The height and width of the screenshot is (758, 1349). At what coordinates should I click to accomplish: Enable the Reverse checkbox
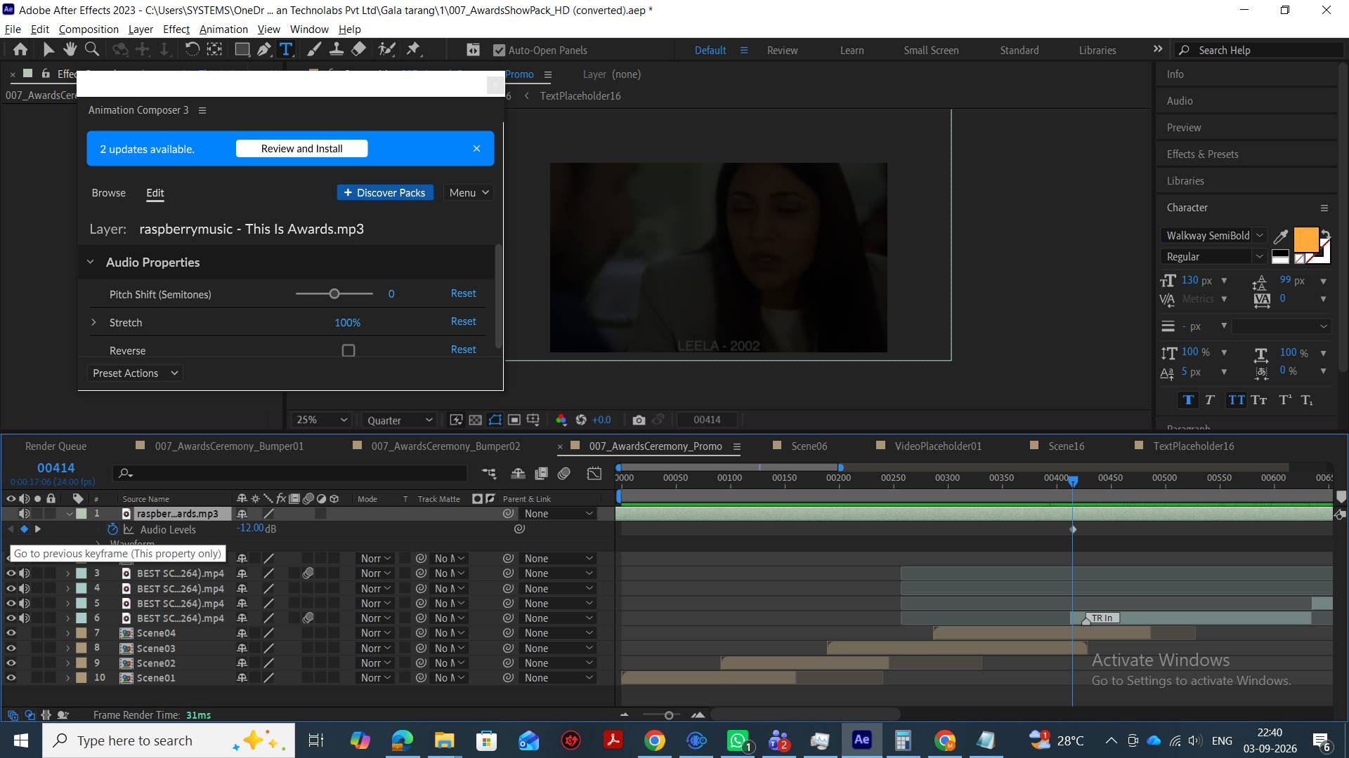(x=348, y=350)
